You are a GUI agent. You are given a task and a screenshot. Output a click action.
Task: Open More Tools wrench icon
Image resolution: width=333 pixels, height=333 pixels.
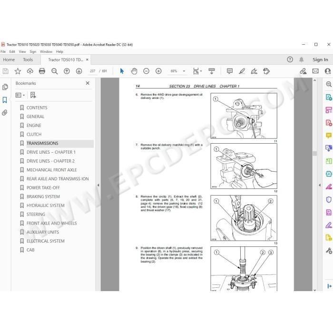pos(329,251)
